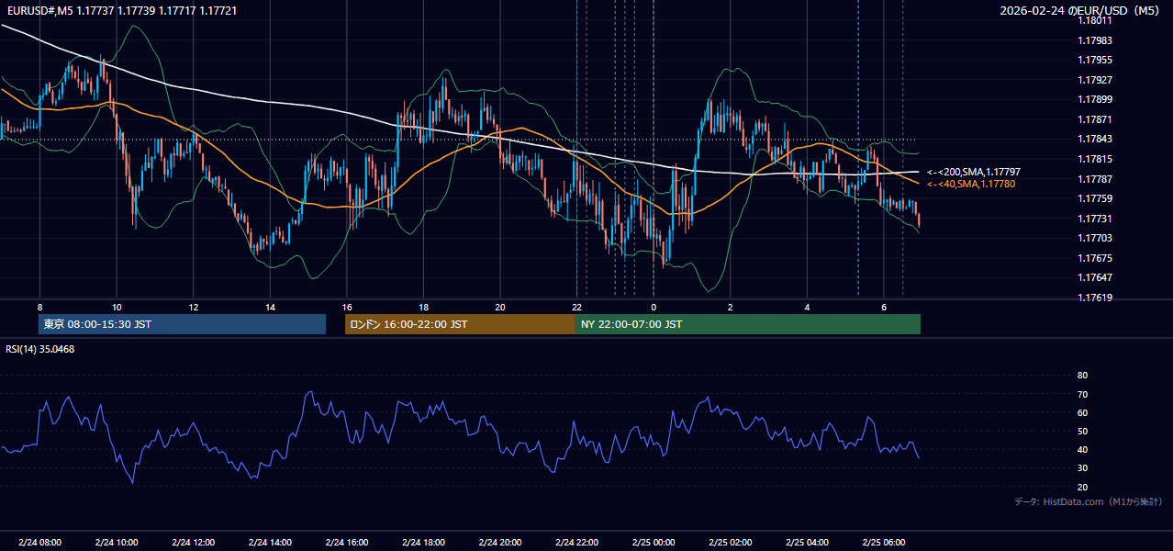The height and width of the screenshot is (551, 1173).
Task: Click RSI scale level 50
Action: [x=1082, y=431]
